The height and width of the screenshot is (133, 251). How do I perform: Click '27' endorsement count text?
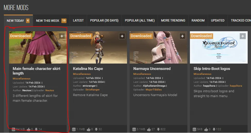pos(153,129)
